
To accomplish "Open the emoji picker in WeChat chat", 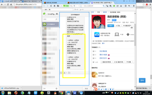I will 61,73.
